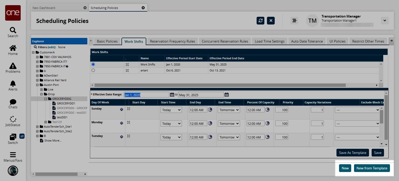Screen dimensions: 399x181
Task: Open the Alerts bell icon
Action: [x=13, y=86]
